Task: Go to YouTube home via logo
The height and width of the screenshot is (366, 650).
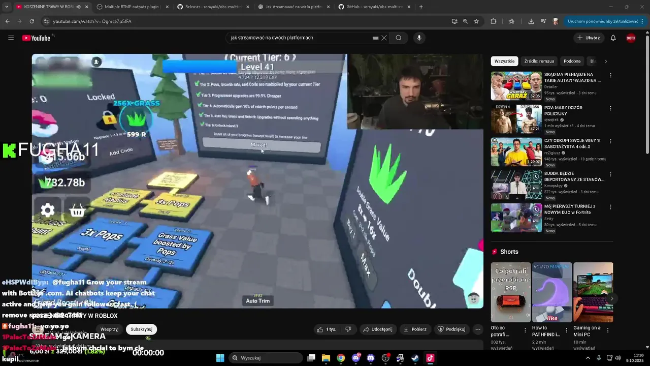Action: [36, 38]
